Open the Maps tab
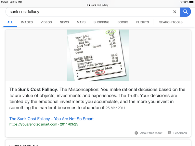Viewport: 195px width, 146px height. [81, 22]
